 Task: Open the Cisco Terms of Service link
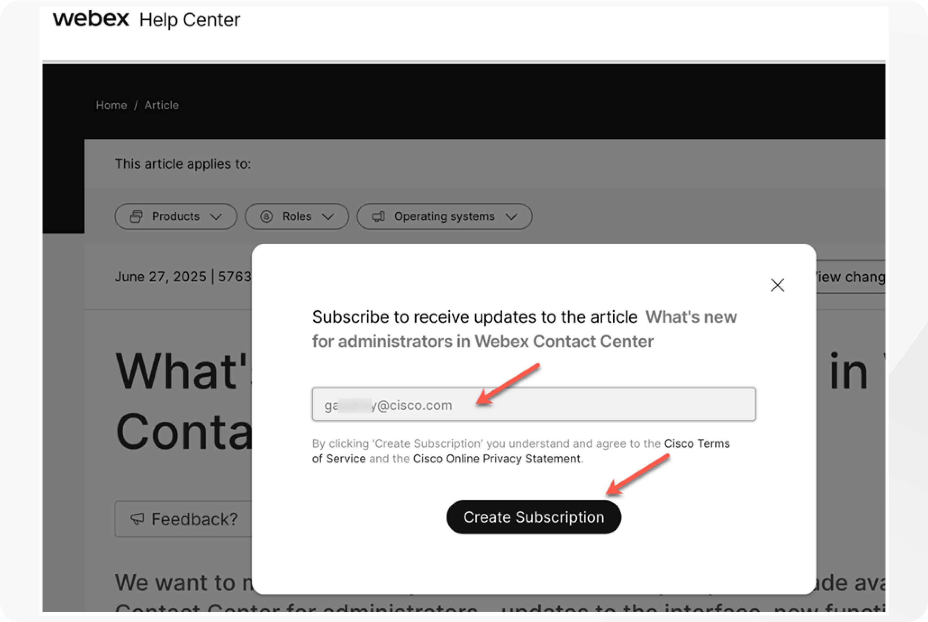pyautogui.click(x=521, y=451)
